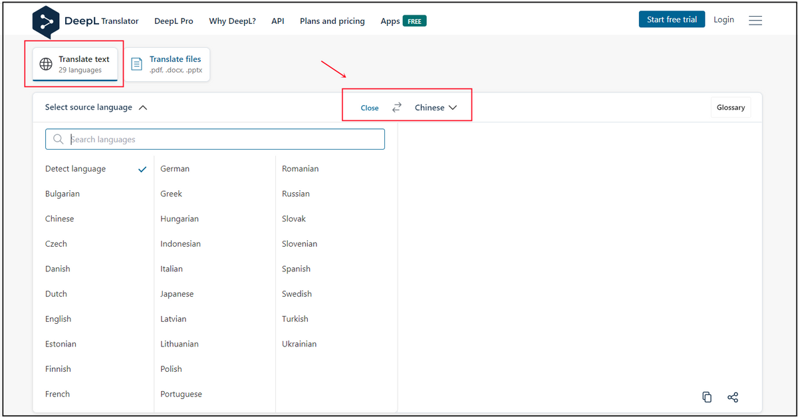Choose Finnish as source language
798x417 pixels.
pyautogui.click(x=58, y=368)
